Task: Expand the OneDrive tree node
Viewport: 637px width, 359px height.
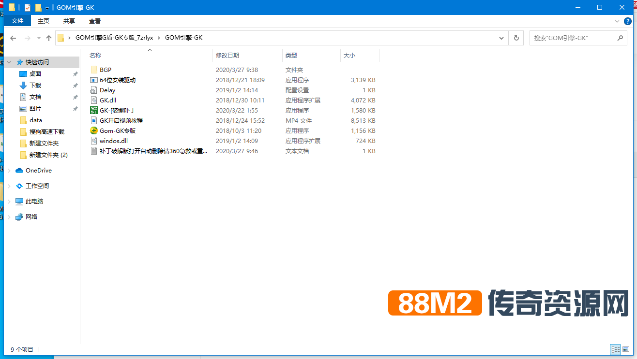Action: 9,171
